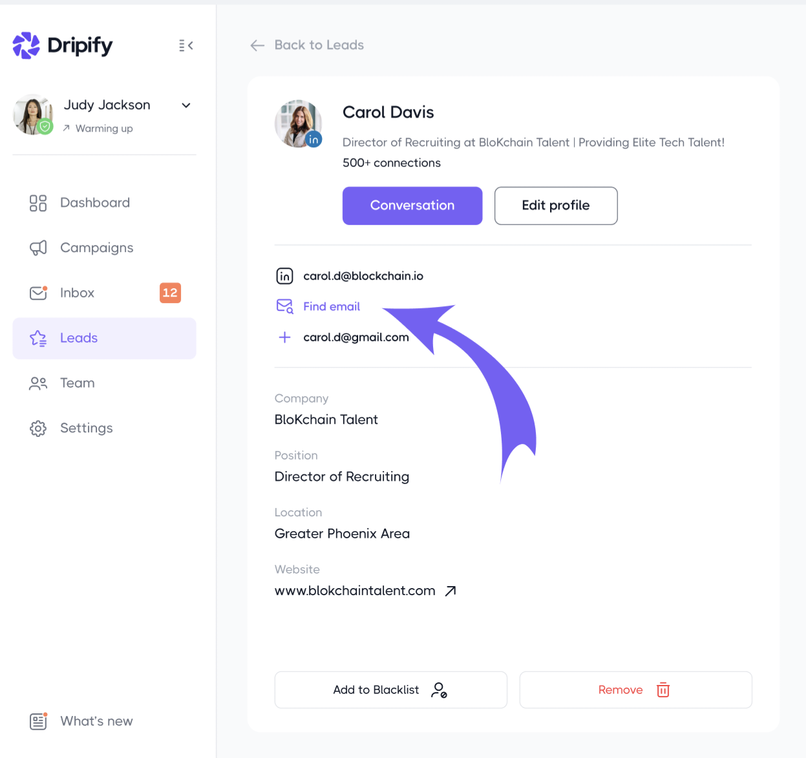Open Judy Jackson's profile picture

33,114
